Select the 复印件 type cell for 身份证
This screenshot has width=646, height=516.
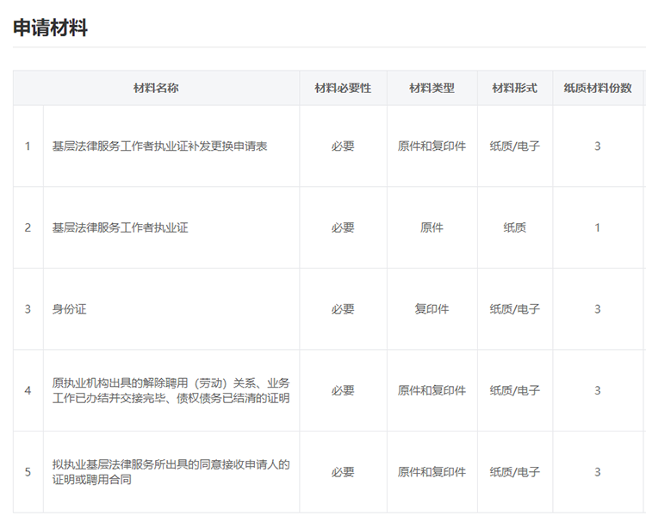(432, 309)
